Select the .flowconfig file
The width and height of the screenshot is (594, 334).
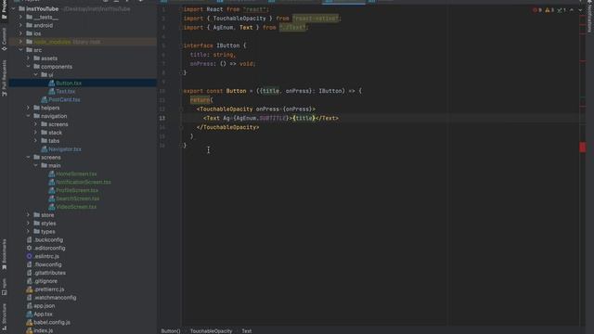point(47,264)
